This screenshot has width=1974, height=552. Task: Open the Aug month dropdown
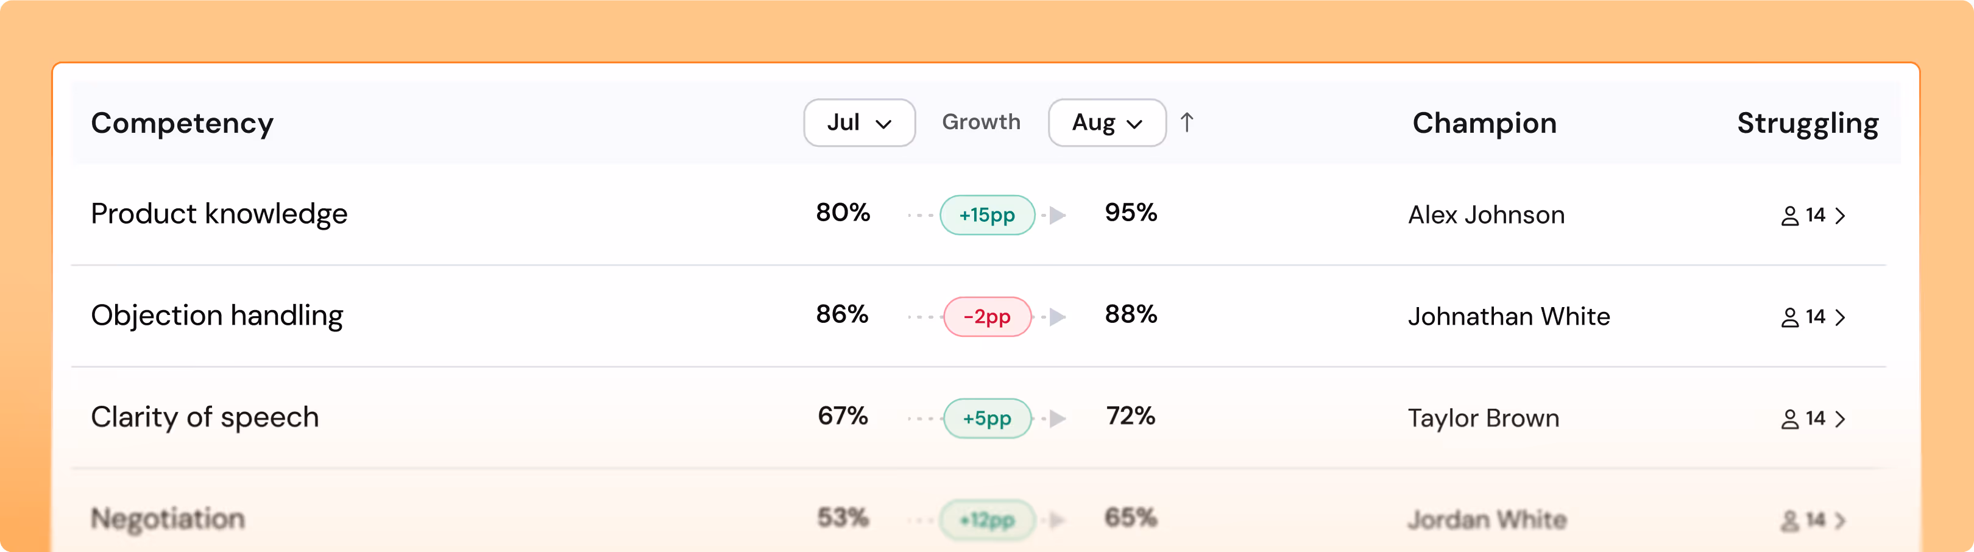click(x=1106, y=122)
